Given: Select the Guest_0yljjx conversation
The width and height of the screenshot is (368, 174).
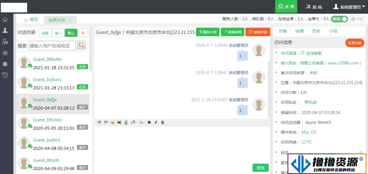Looking at the screenshot, I should 53,104.
